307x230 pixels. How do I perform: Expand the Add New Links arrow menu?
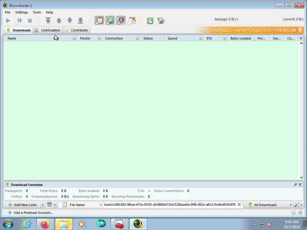coord(43,205)
